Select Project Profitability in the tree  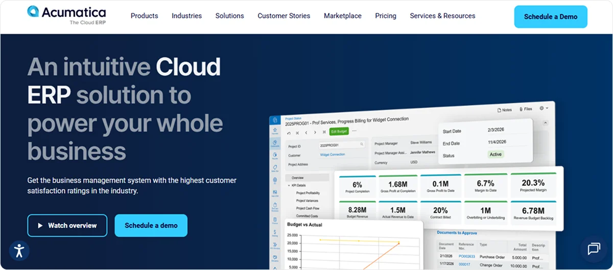click(308, 193)
